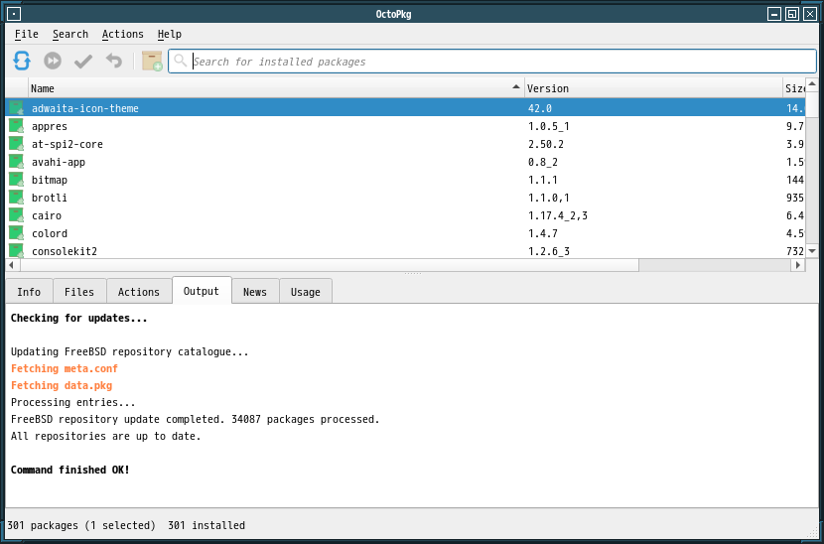Sort list by Version column header
824x544 pixels.
[653, 88]
